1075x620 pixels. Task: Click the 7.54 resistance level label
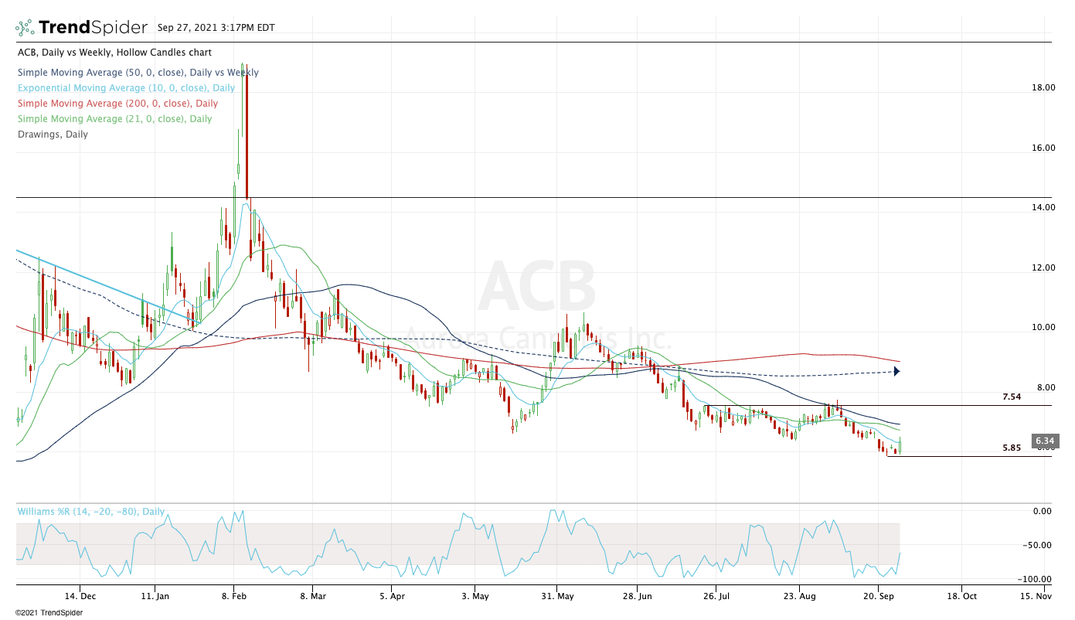[1012, 397]
